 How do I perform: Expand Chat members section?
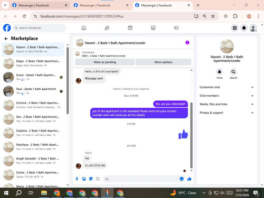227,96
